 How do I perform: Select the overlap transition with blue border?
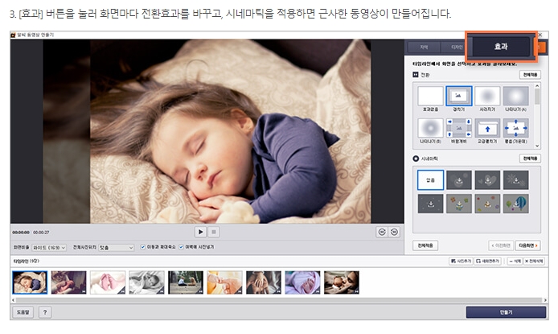(459, 96)
